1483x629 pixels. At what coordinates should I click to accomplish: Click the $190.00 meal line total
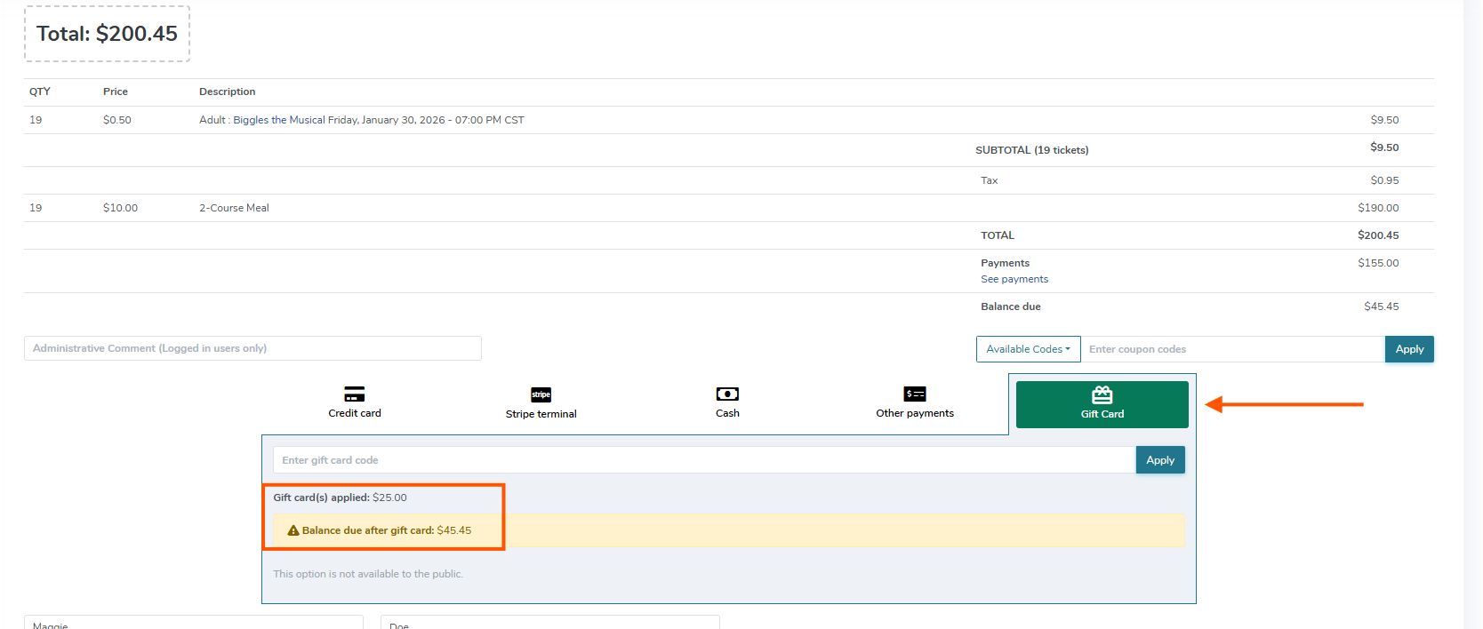coord(1378,208)
